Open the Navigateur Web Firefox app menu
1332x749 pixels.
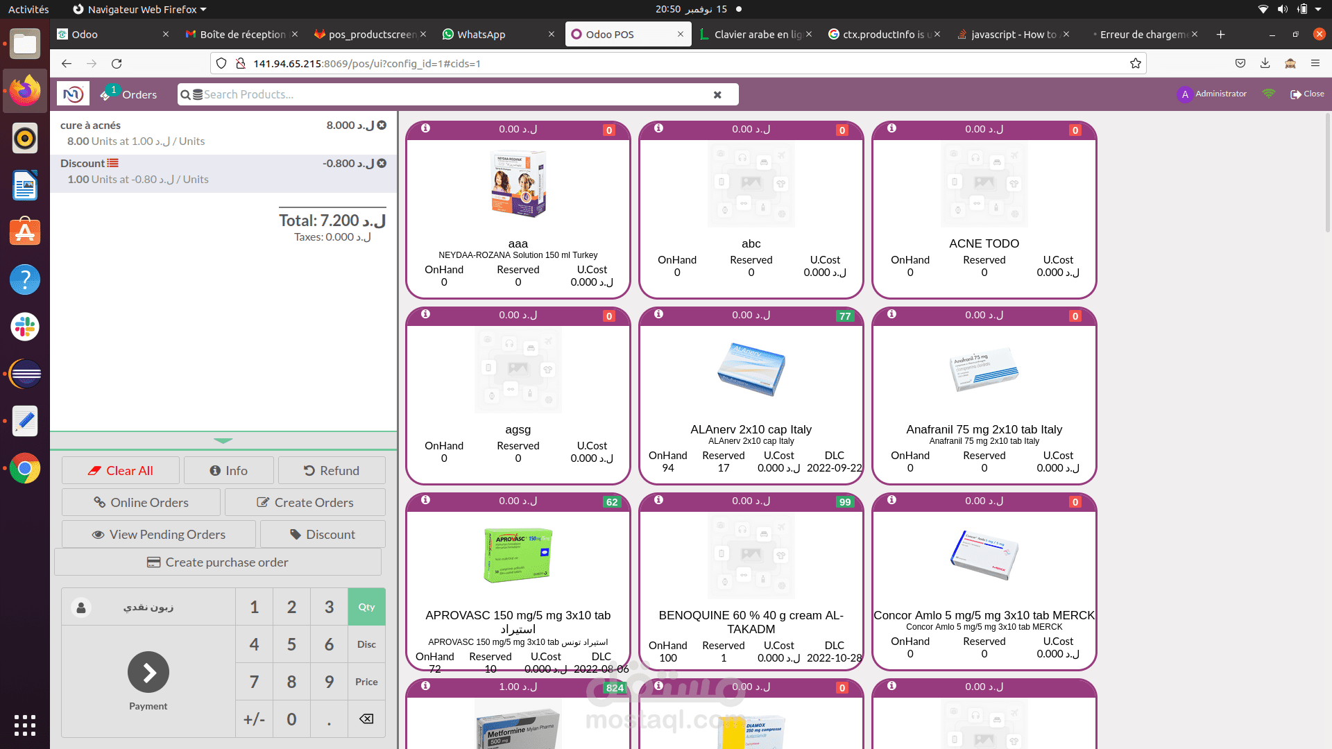139,9
